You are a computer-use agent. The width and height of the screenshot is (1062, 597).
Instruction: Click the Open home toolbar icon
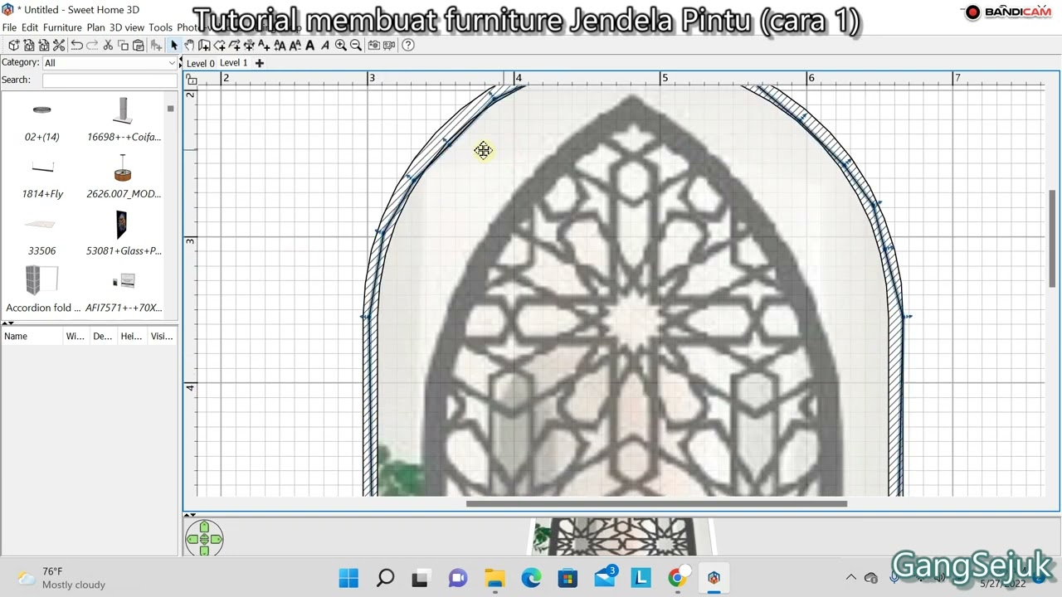pos(28,45)
